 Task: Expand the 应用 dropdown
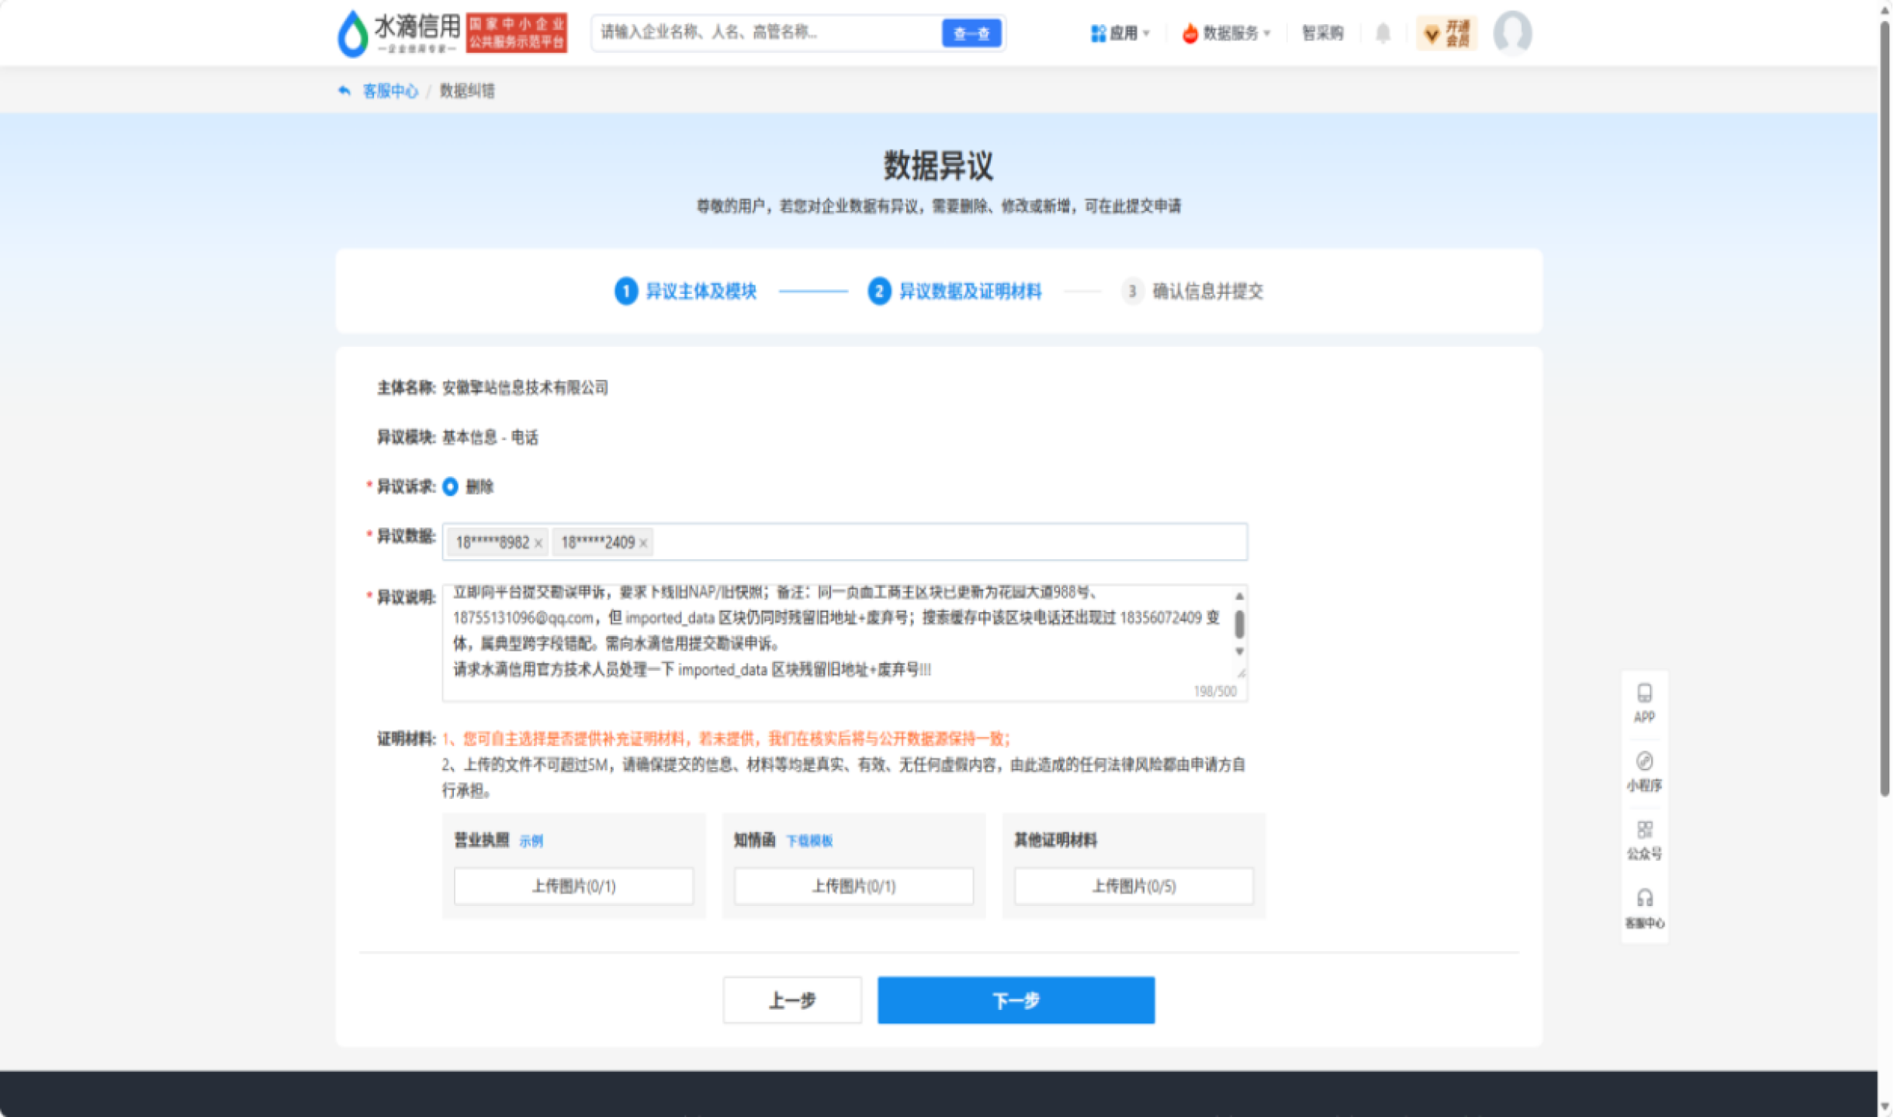pyautogui.click(x=1120, y=33)
